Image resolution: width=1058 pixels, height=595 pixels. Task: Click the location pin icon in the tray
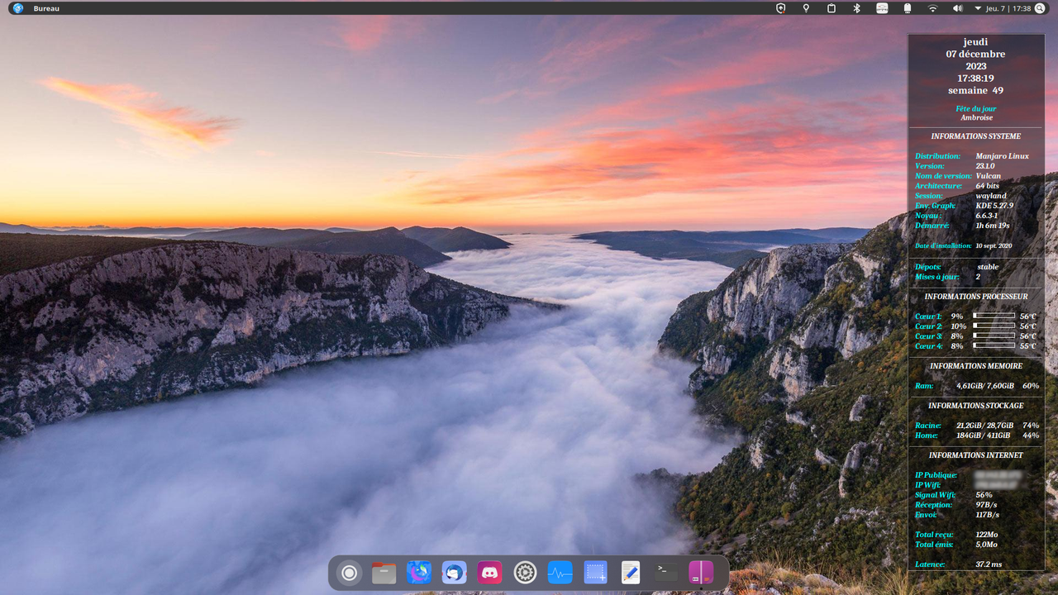click(x=806, y=8)
